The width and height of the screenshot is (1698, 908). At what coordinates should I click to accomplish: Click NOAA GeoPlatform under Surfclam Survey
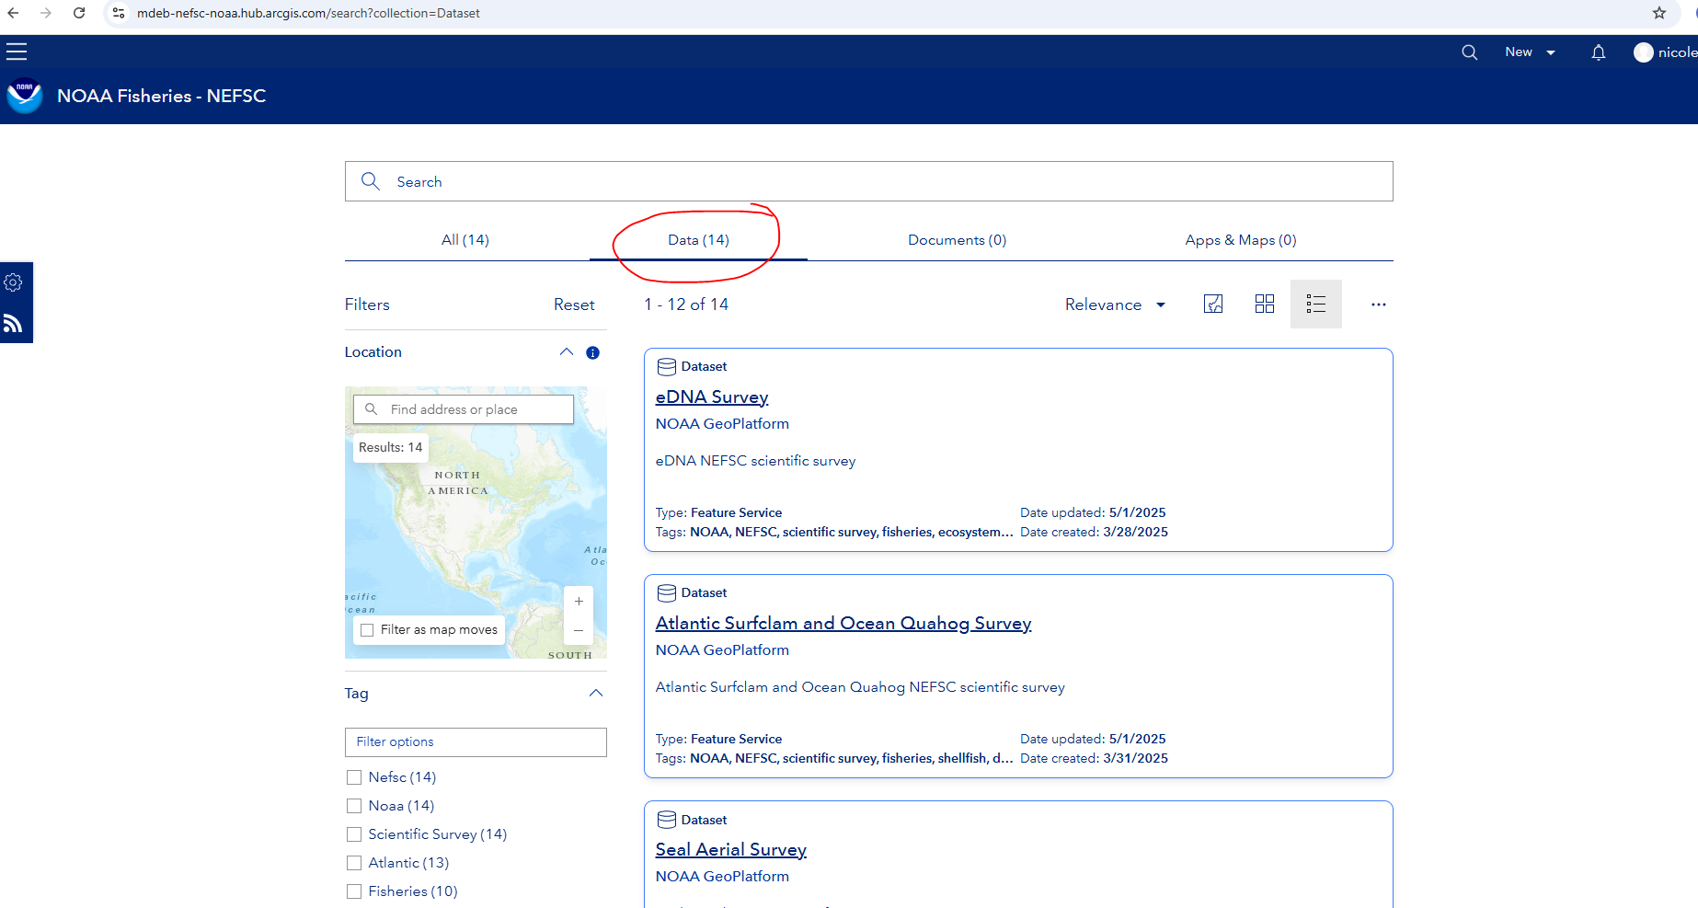722,650
